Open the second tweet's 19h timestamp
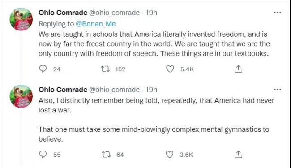 tap(151, 90)
